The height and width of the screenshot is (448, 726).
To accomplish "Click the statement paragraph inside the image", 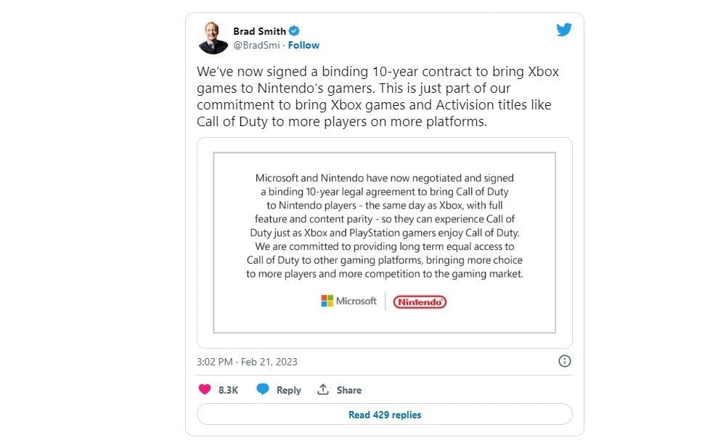I will tap(384, 225).
